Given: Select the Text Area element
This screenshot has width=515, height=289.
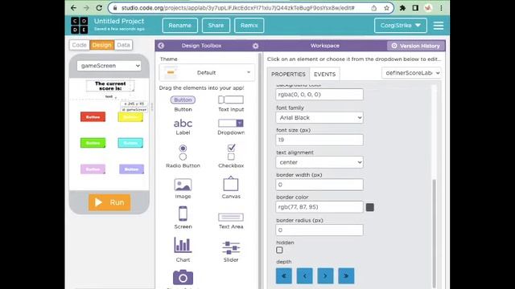Looking at the screenshot, I should (x=231, y=221).
